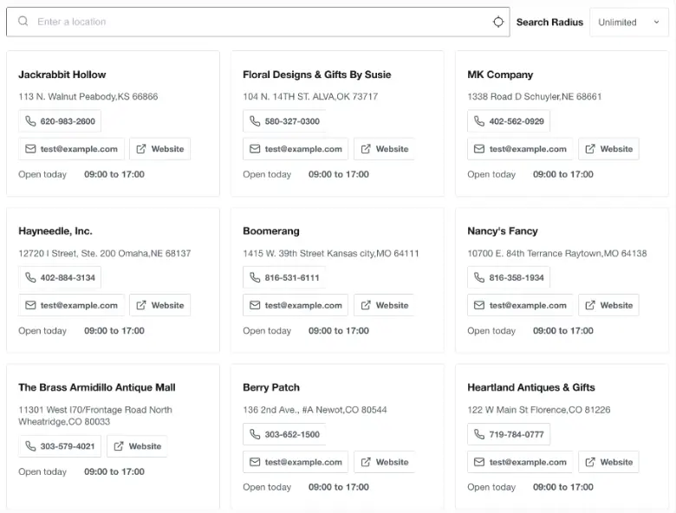Click external link icon for Boomerang
Viewport: 676px width, 513px height.
pyautogui.click(x=366, y=305)
